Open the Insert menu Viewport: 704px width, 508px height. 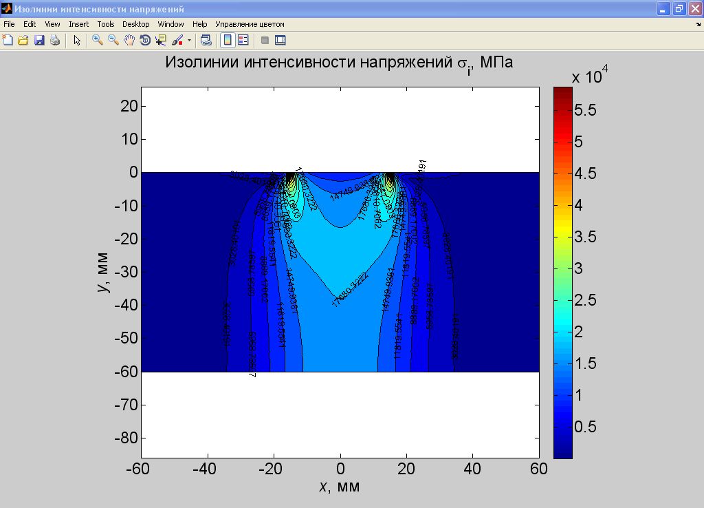[x=78, y=24]
